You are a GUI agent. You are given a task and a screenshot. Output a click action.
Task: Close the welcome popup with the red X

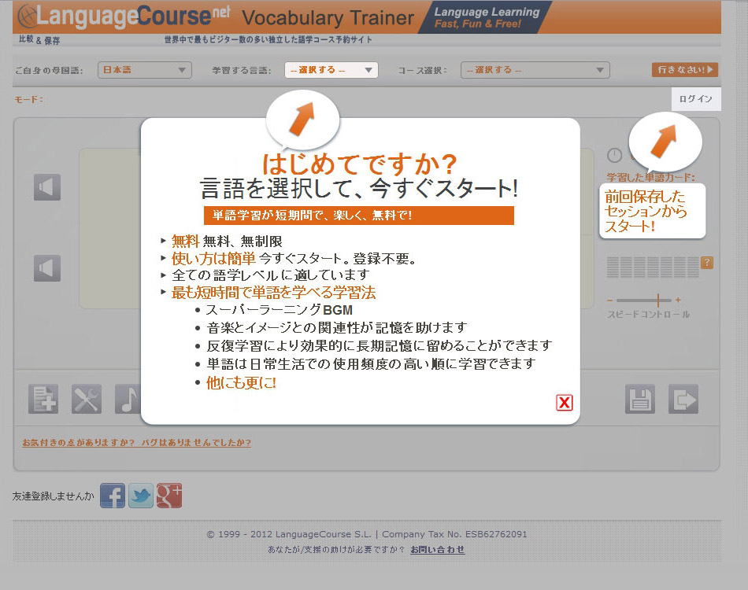(x=564, y=403)
